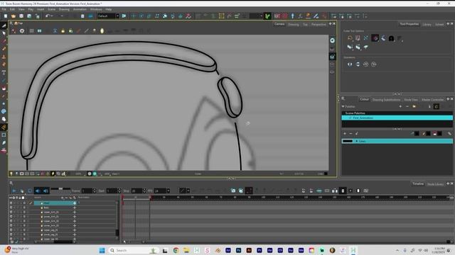Toggle the Sound scrubbing button

coord(45,191)
